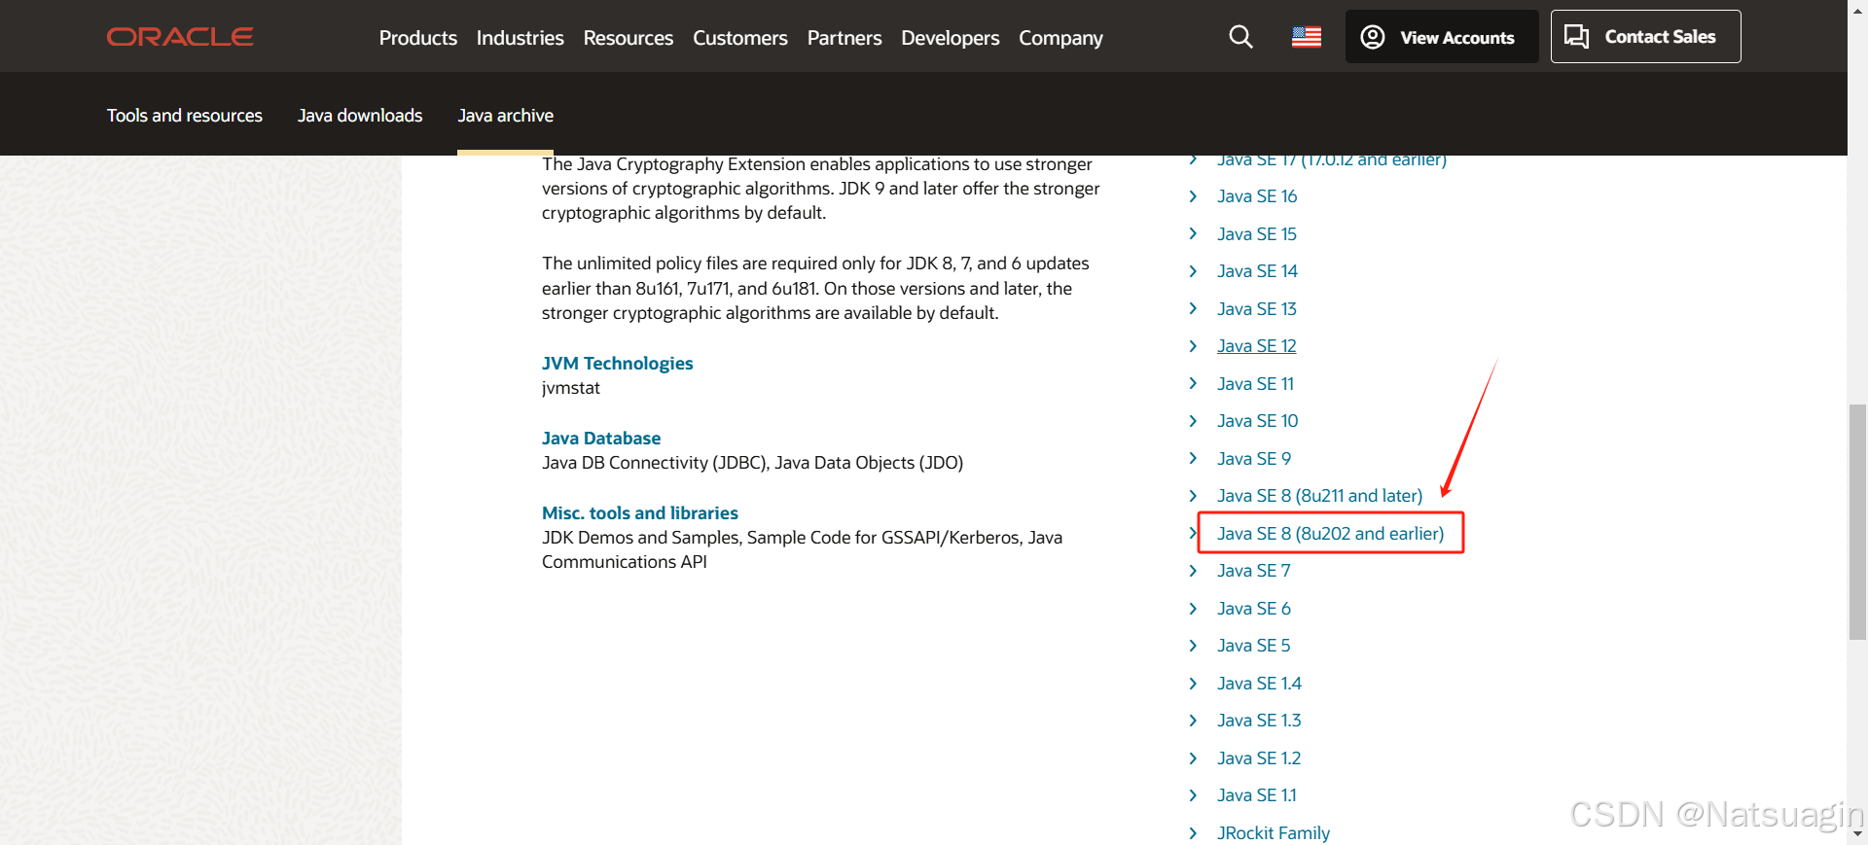Click the chevron beside Java SE 9
This screenshot has height=845, width=1868.
(x=1193, y=459)
